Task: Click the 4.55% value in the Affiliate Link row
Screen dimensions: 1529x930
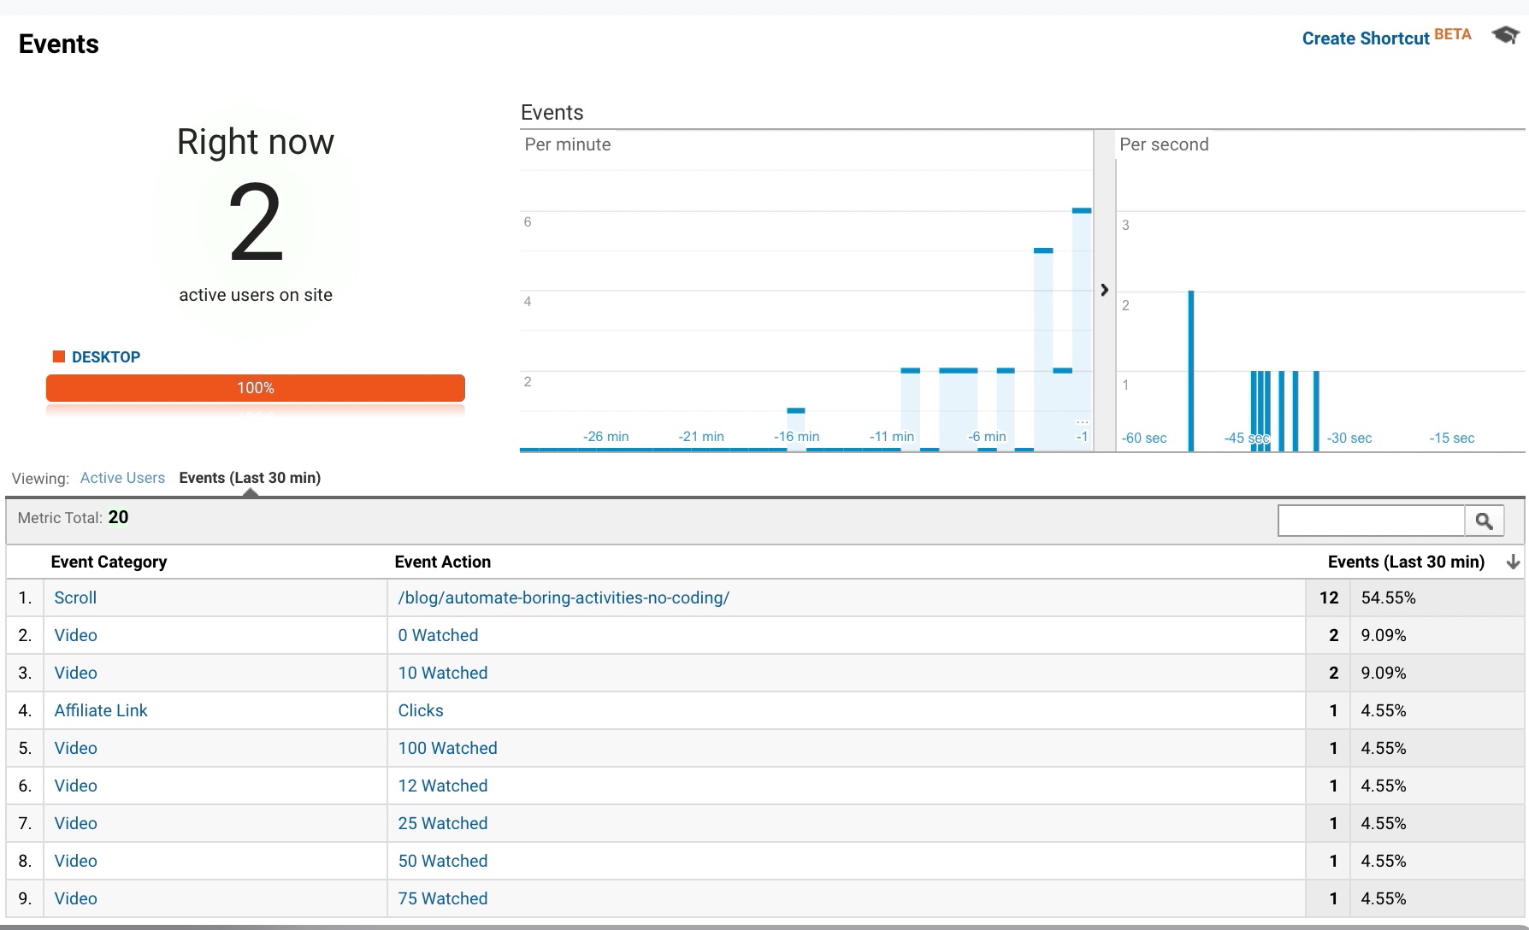Action: click(1384, 710)
